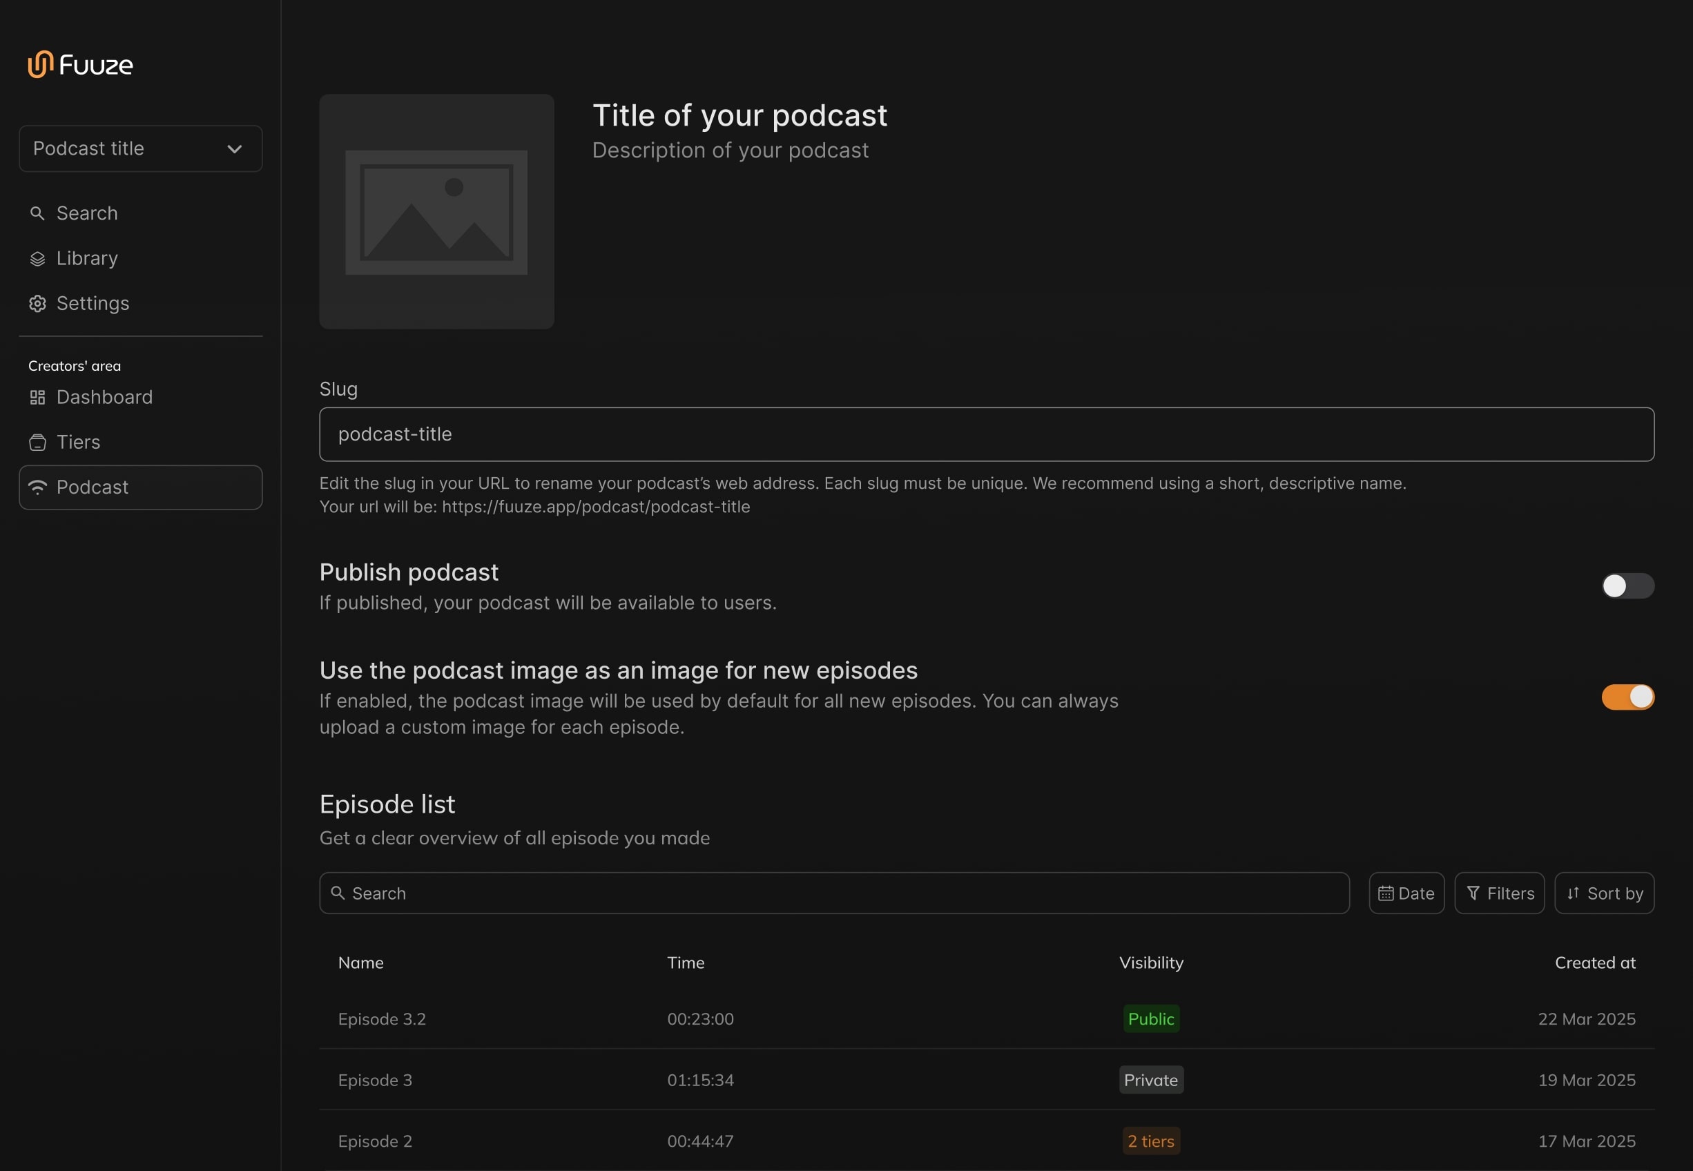Click the Dashboard grid icon
The image size is (1693, 1171).
point(37,398)
